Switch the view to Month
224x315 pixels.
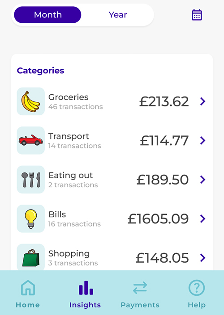click(47, 15)
